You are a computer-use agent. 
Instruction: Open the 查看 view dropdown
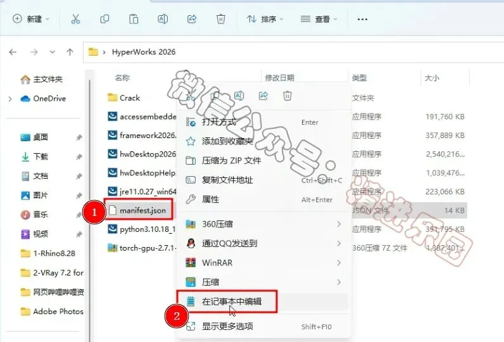click(x=319, y=19)
